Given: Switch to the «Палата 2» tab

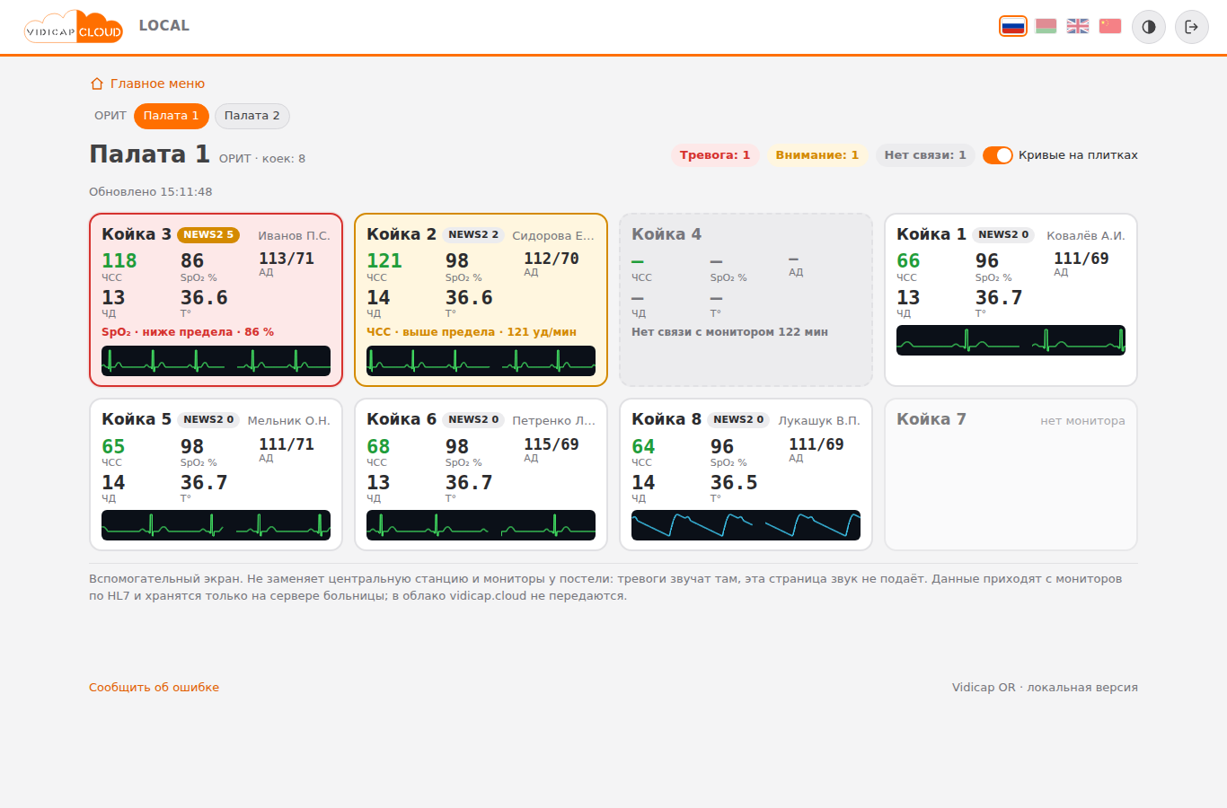Looking at the screenshot, I should click(x=252, y=116).
